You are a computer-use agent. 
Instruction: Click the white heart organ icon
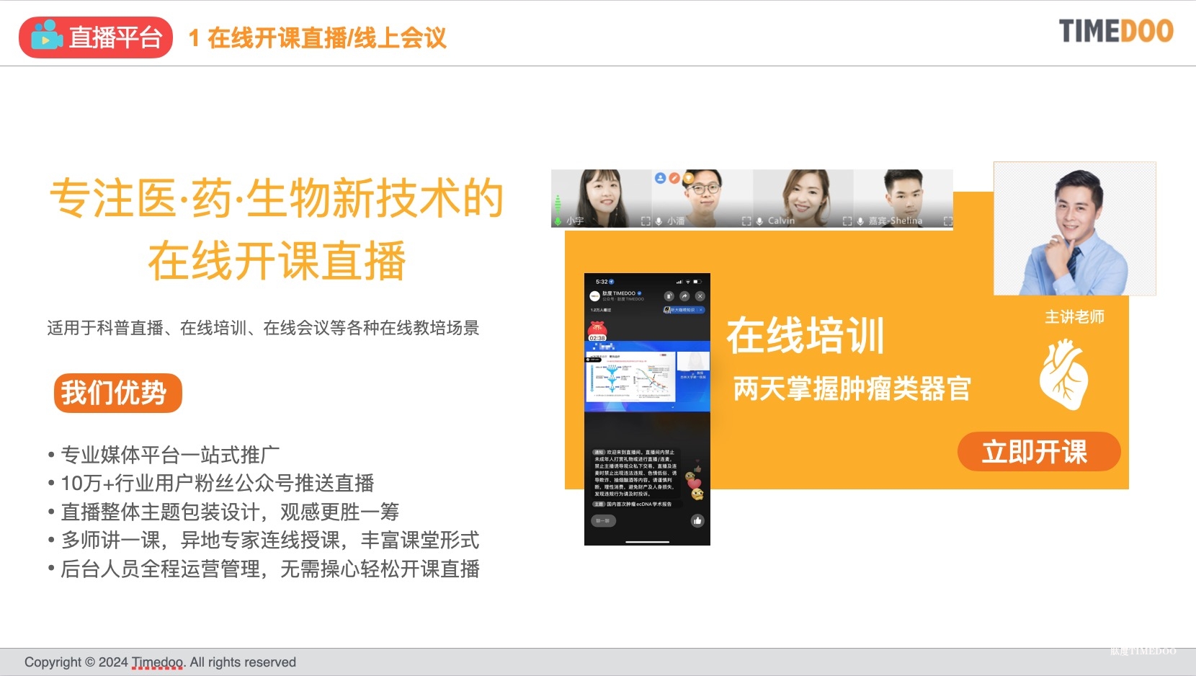[x=1063, y=375]
